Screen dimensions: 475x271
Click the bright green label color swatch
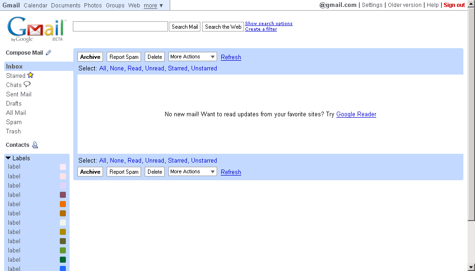[63, 251]
